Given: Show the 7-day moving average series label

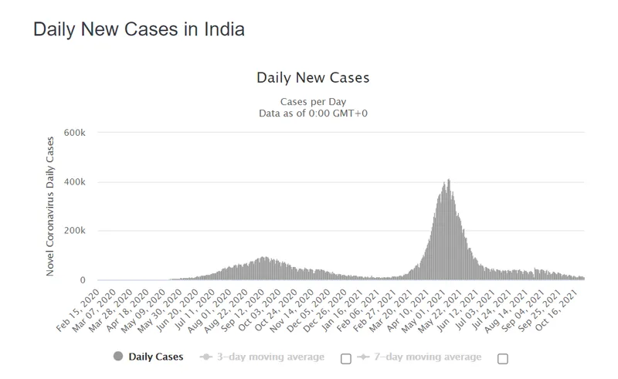Looking at the screenshot, I should pyautogui.click(x=427, y=357).
